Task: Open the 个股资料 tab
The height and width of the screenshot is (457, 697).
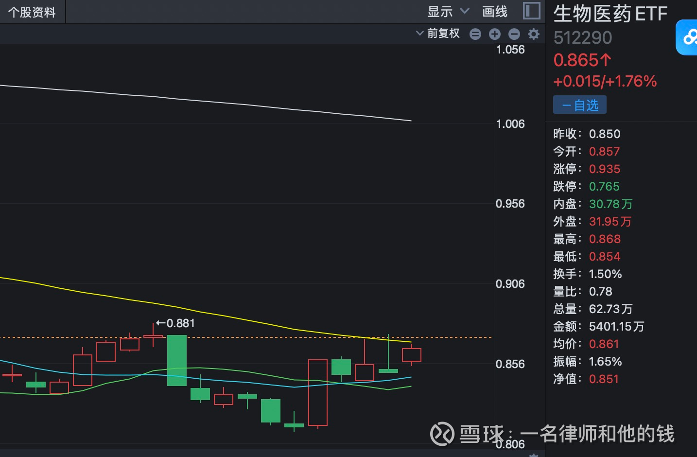Action: (x=32, y=12)
